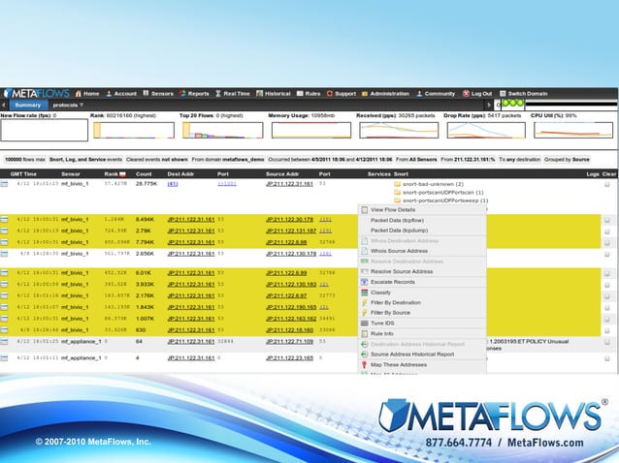Screen dimensions: 619x463
Task: Tick the Clear checkbox on the 2.656K row
Action: coord(607,254)
